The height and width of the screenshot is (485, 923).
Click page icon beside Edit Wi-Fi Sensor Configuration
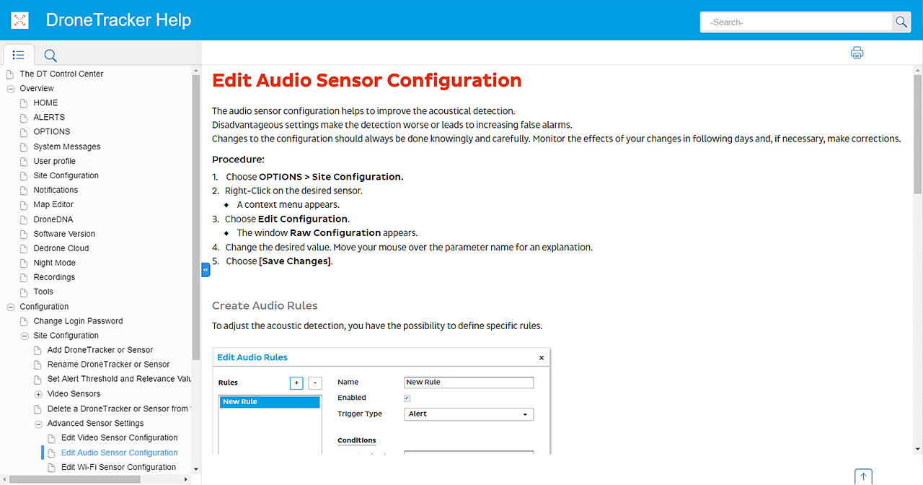click(x=51, y=468)
